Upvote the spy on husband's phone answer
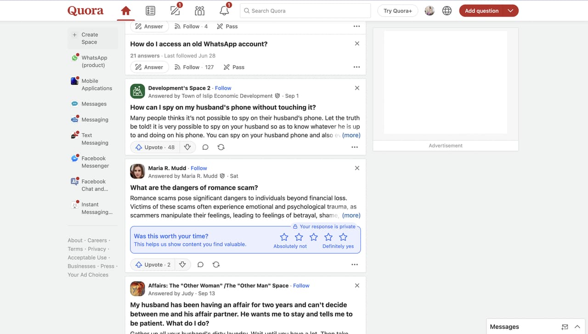The image size is (588, 334). (x=155, y=147)
